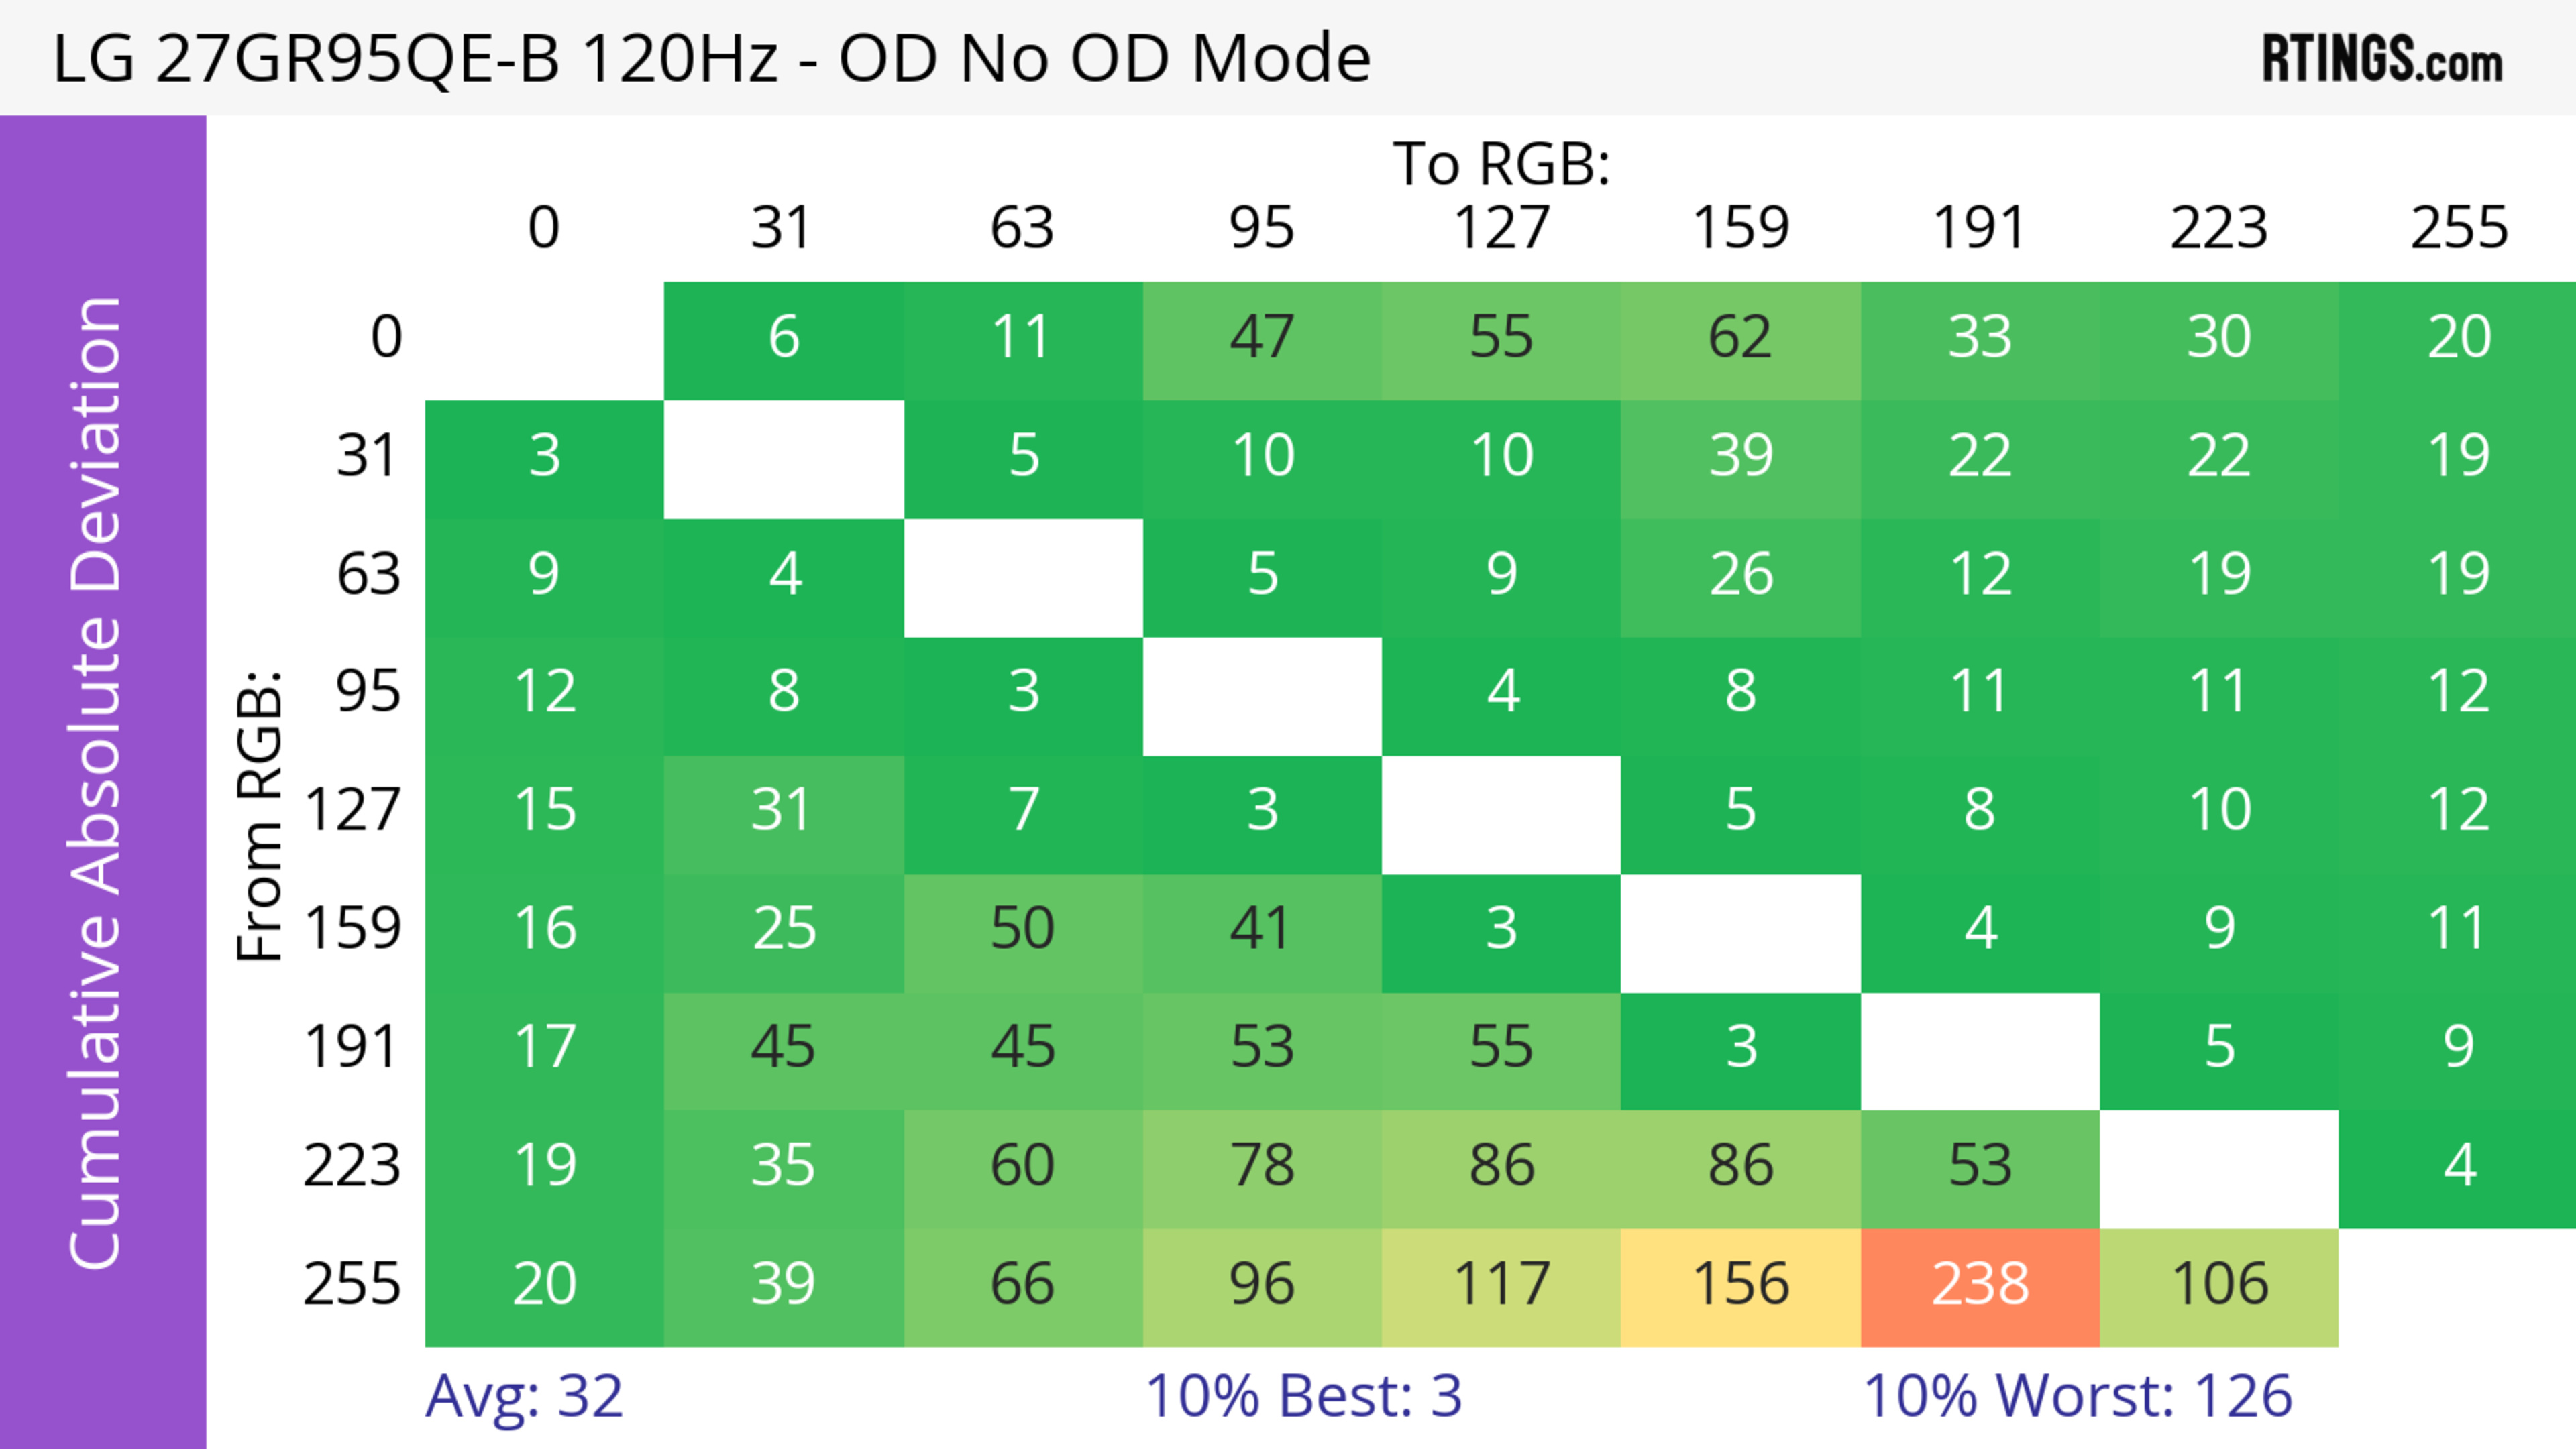Pick the light green cell showing 106
Image resolution: width=2576 pixels, height=1449 pixels.
(x=2219, y=1286)
